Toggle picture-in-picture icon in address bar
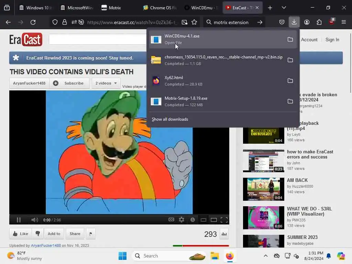 point(185,22)
